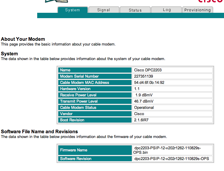Screen dimensions: 224x171
Task: Click the modem image at top
Action: (x=57, y=1)
